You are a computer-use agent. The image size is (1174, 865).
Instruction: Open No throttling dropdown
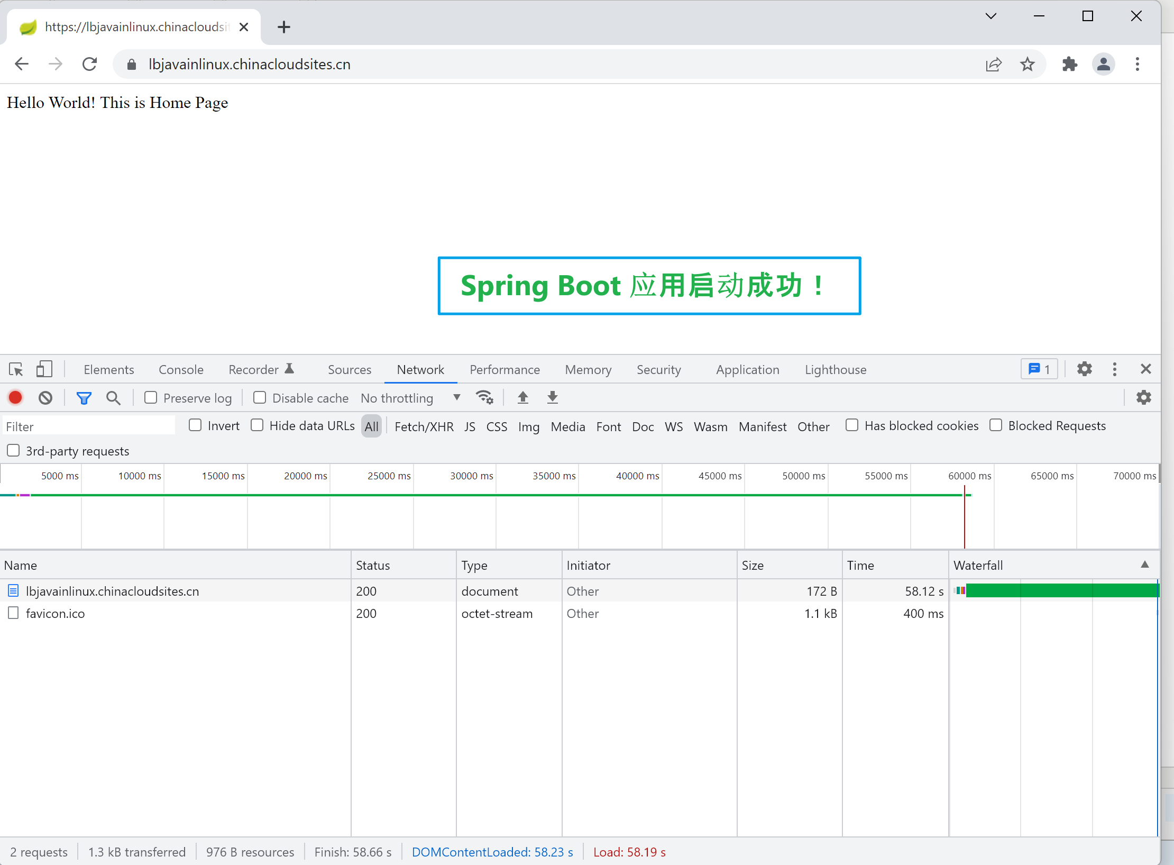(410, 398)
